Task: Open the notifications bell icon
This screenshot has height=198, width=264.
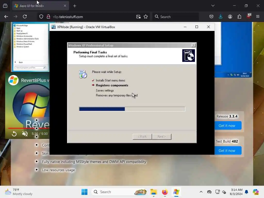Action: pos(246,192)
